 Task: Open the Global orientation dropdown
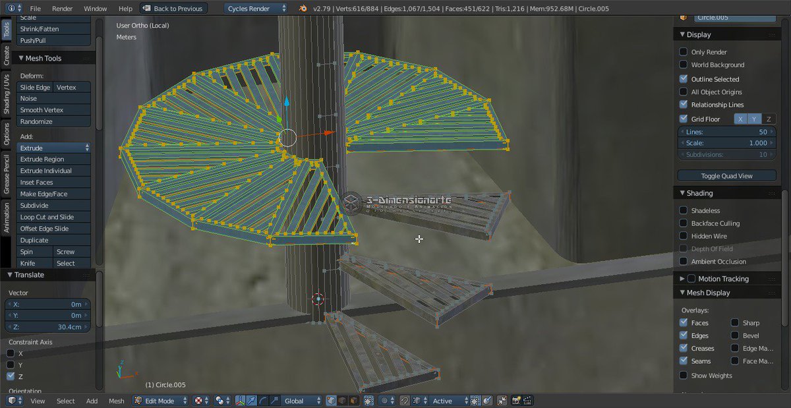click(x=302, y=401)
